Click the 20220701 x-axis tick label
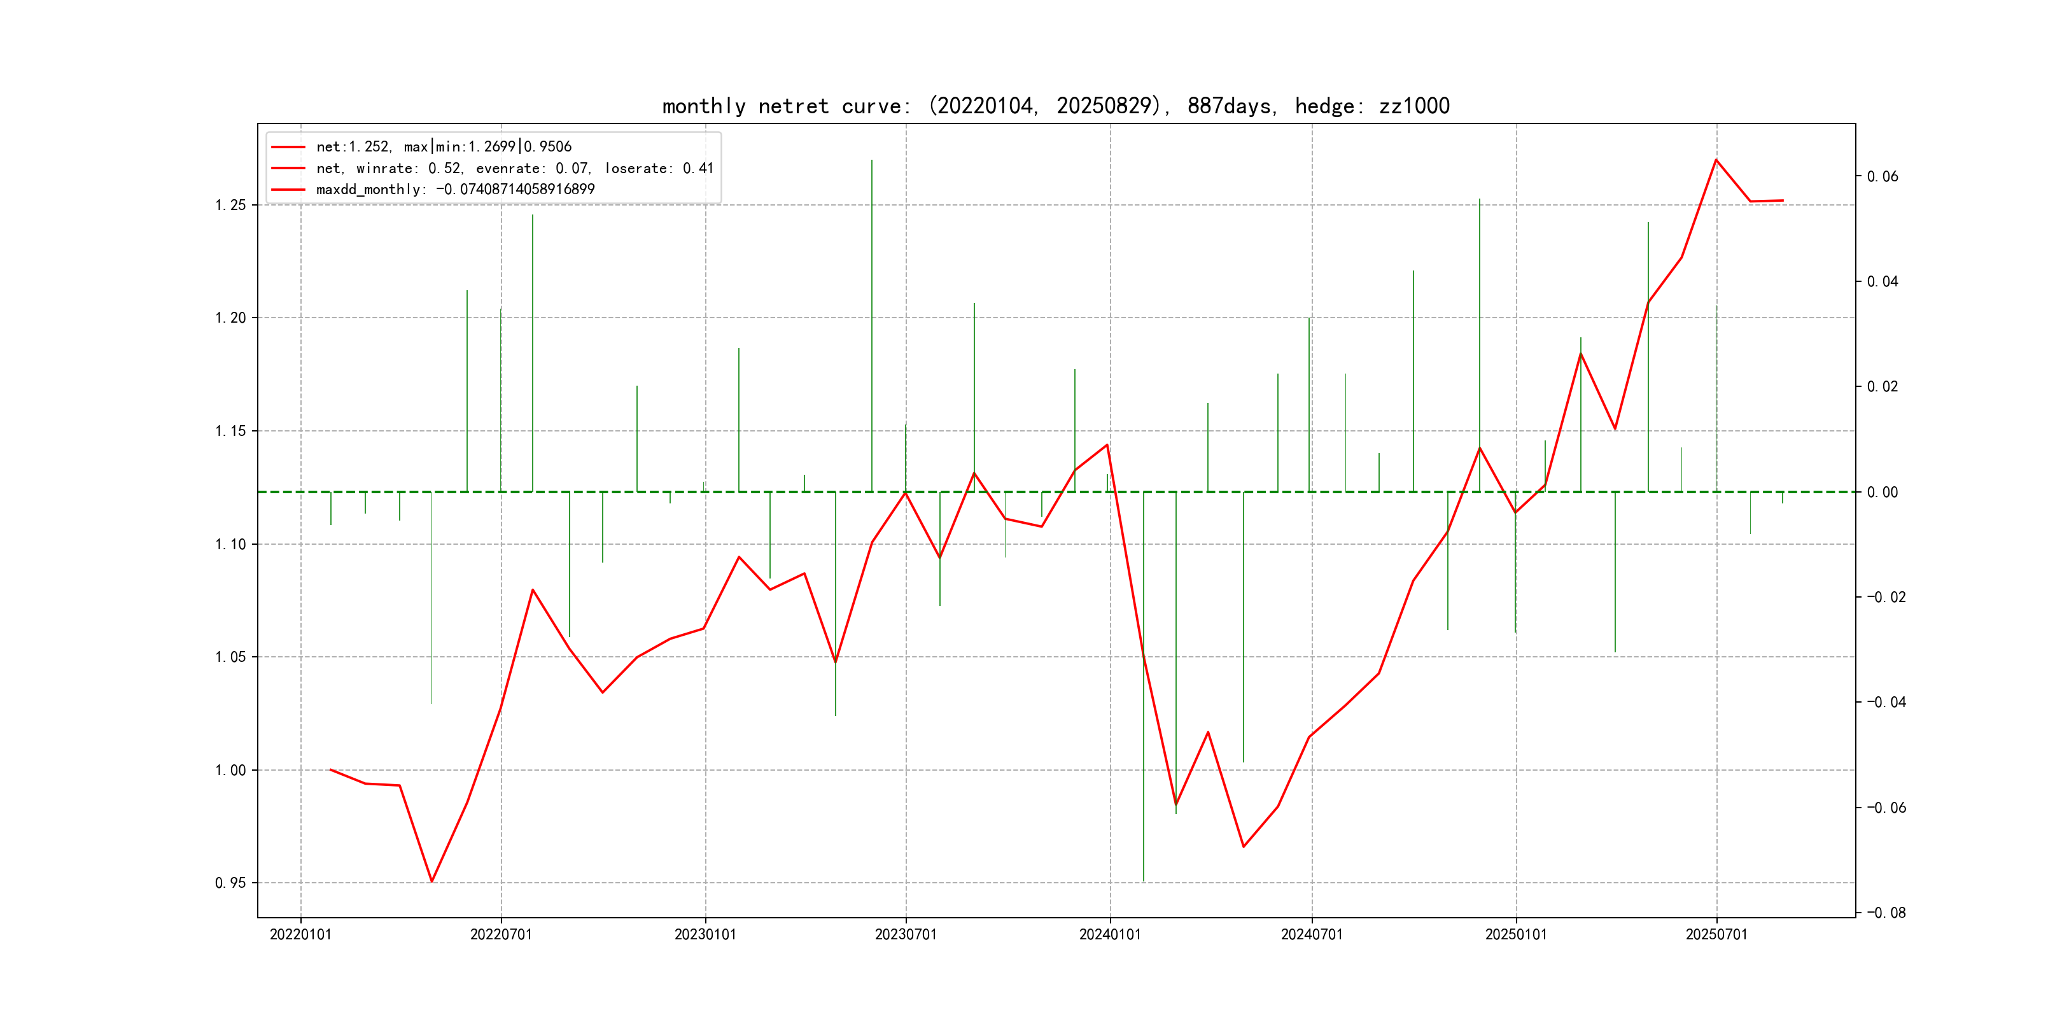The width and height of the screenshot is (2062, 1031). tap(501, 935)
